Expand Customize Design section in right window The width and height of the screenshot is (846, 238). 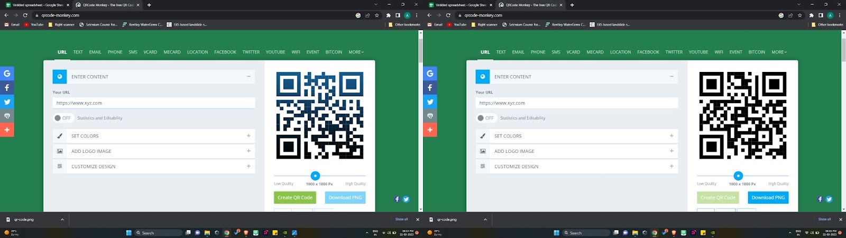(x=577, y=167)
